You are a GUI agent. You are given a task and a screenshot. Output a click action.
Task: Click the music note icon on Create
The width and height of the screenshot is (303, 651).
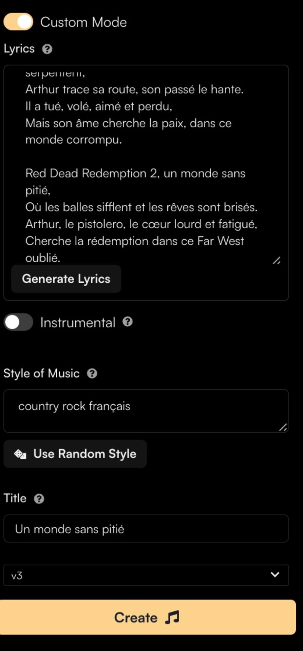coord(172,617)
